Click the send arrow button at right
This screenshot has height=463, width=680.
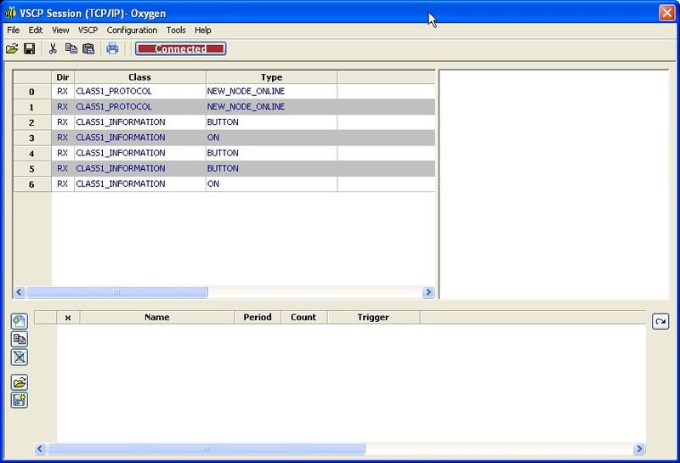tap(660, 321)
